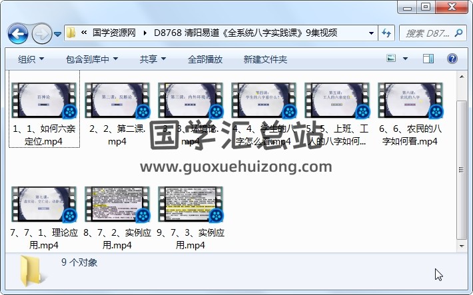Select video 8、7、2、实例应用.mp4 thumbnail
This screenshot has height=295, width=473.
[x=117, y=204]
